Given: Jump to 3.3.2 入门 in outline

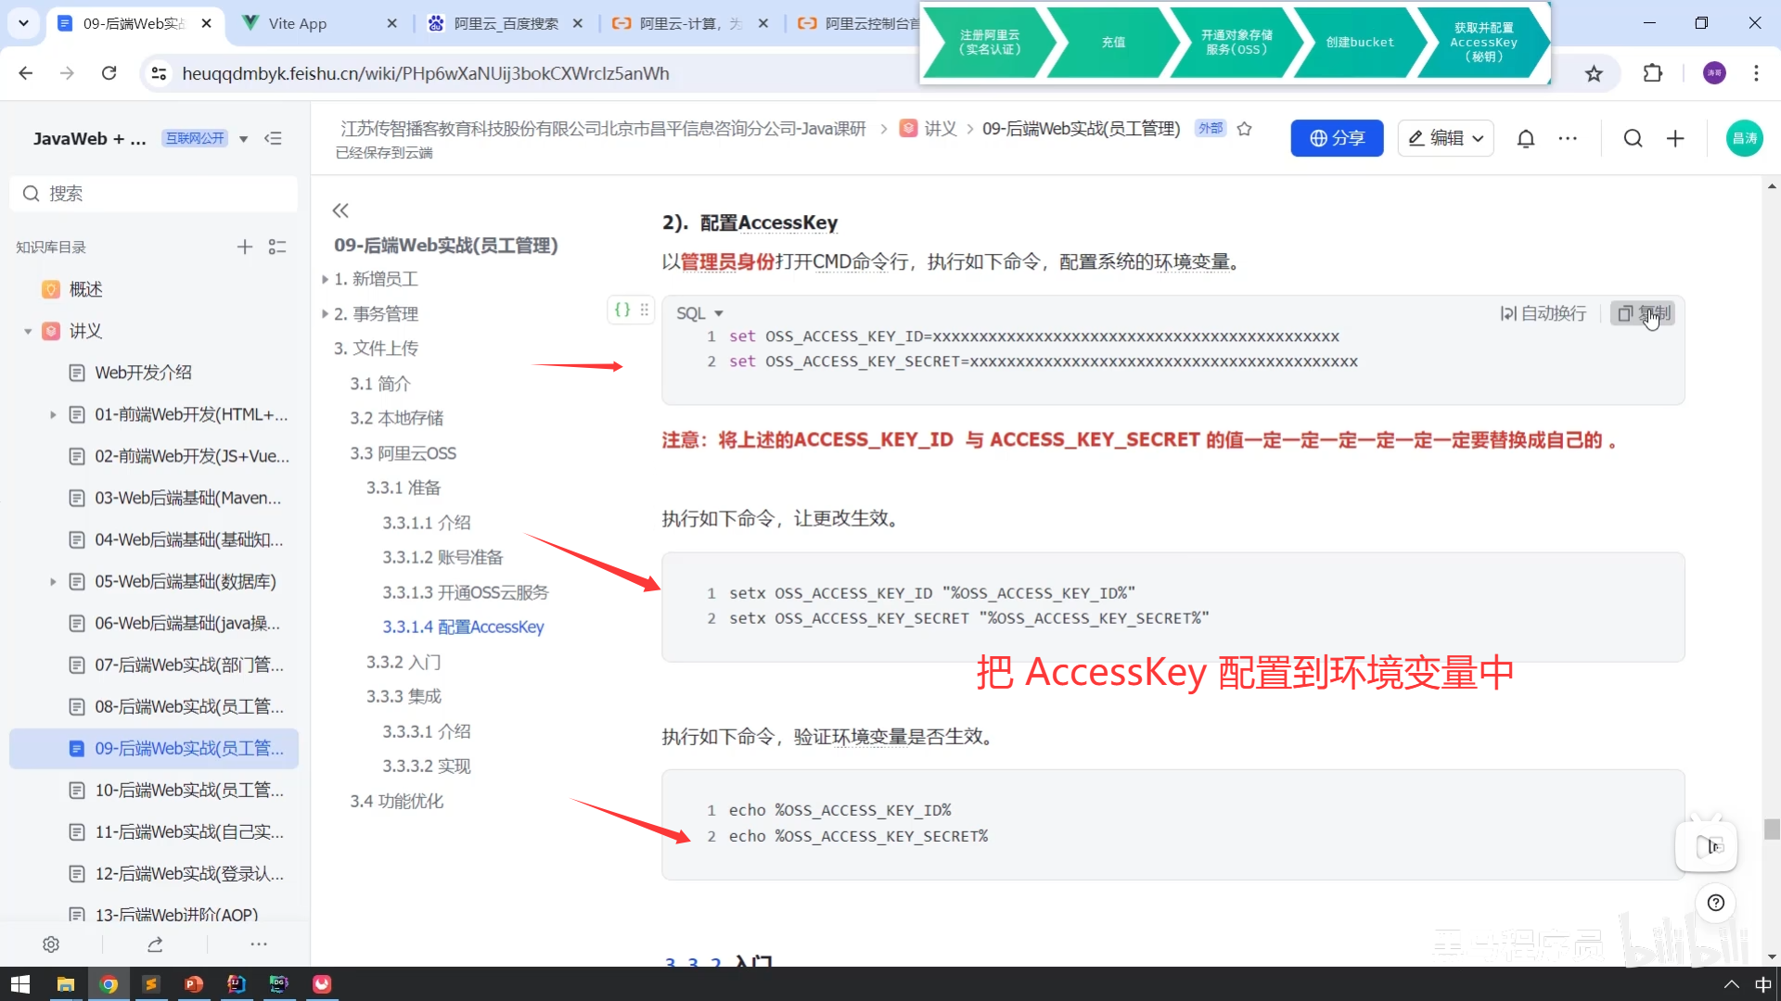Looking at the screenshot, I should 404,662.
